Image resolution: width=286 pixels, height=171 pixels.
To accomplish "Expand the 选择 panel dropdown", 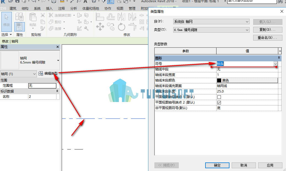I will pos(11,35).
